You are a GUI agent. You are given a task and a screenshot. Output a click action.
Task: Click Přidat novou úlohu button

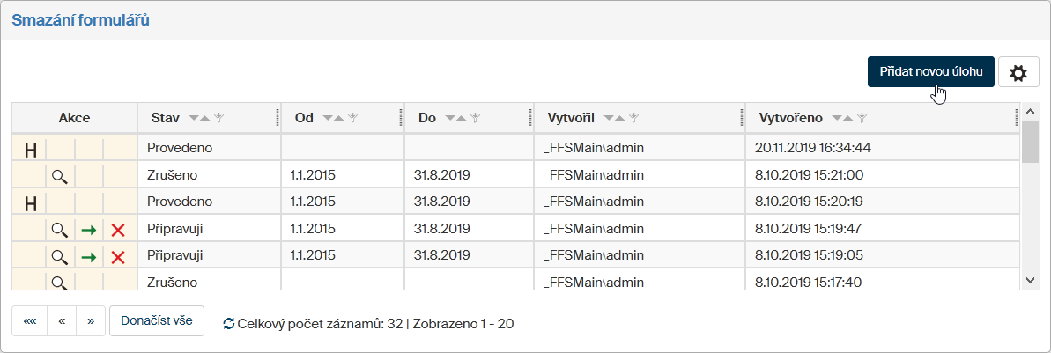930,72
